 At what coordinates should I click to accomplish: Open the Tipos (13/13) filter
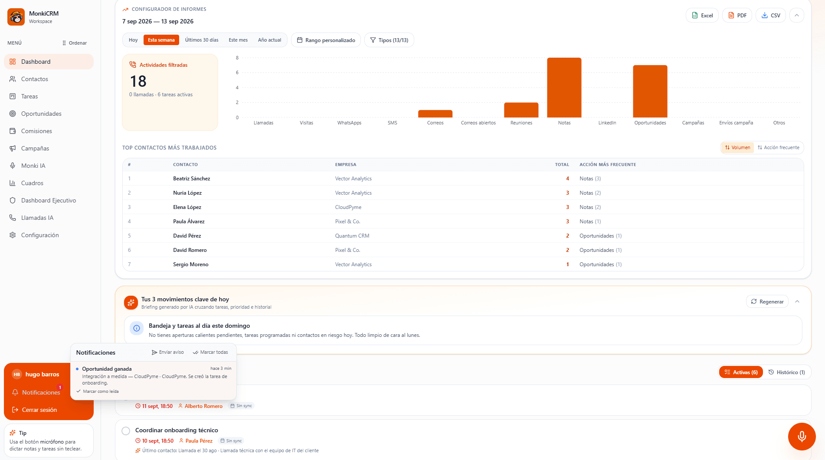click(x=389, y=40)
